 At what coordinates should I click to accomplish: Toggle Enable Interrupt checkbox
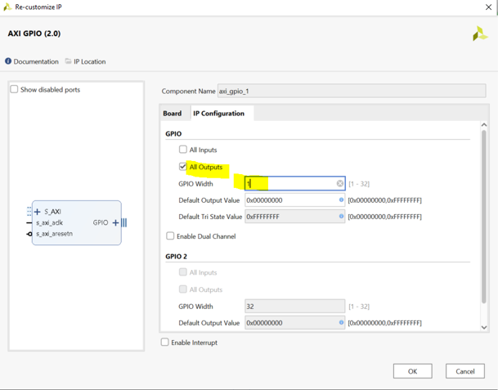(x=164, y=342)
